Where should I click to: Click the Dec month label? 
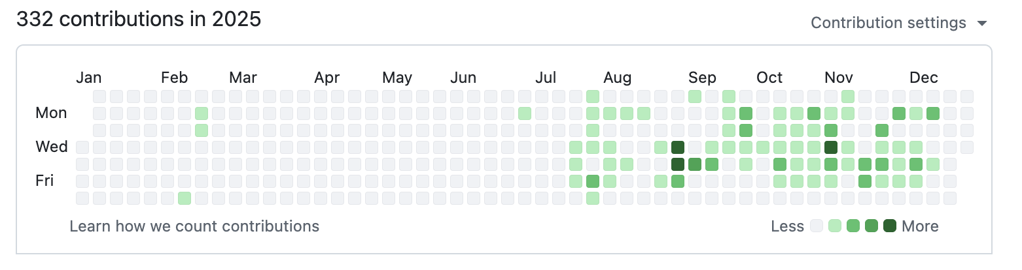(x=924, y=78)
